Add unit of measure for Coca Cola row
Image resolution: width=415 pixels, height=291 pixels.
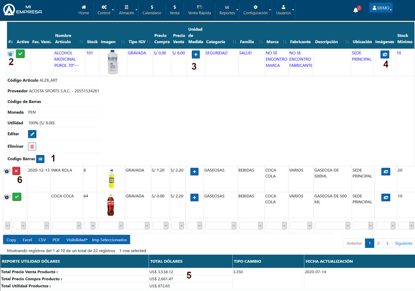194,198
